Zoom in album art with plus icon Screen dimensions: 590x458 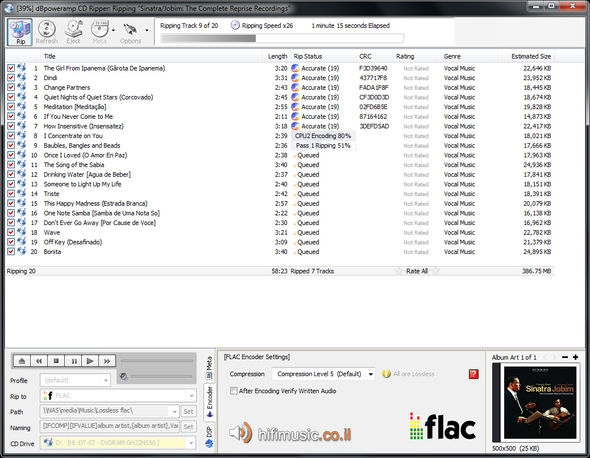pos(575,357)
